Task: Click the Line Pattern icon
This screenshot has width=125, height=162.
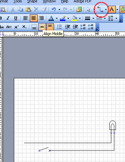Action: pos(99,18)
